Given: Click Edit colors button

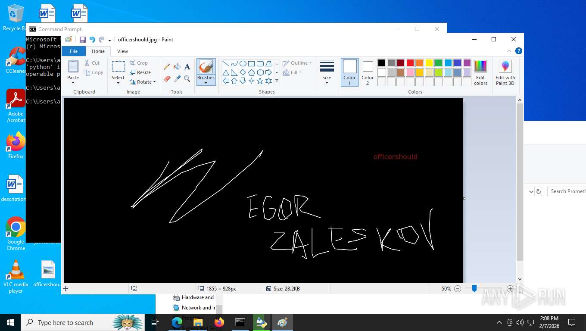Looking at the screenshot, I should pyautogui.click(x=480, y=72).
